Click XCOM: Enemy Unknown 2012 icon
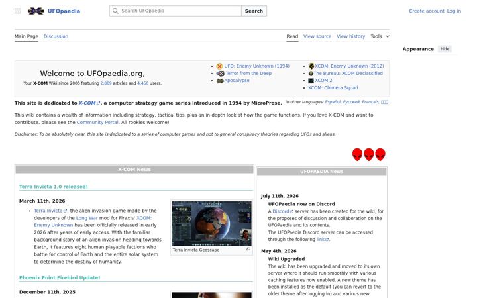The width and height of the screenshot is (477, 298). pos(311,66)
